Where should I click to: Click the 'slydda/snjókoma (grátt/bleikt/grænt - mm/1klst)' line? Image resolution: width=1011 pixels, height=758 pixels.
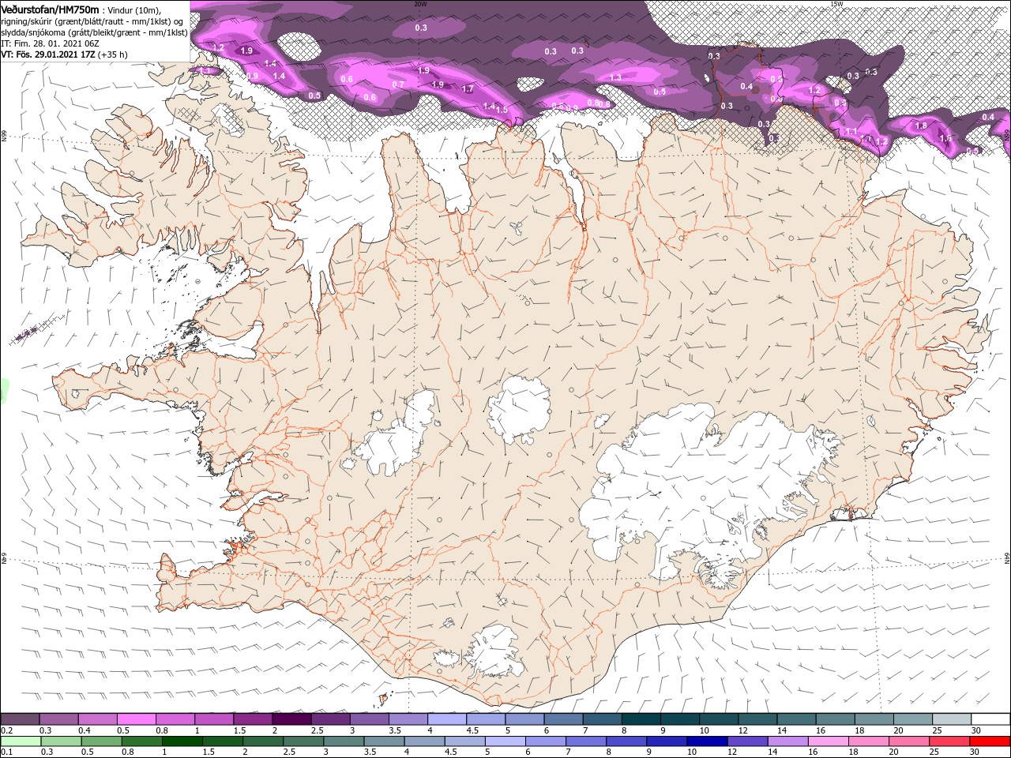(94, 32)
